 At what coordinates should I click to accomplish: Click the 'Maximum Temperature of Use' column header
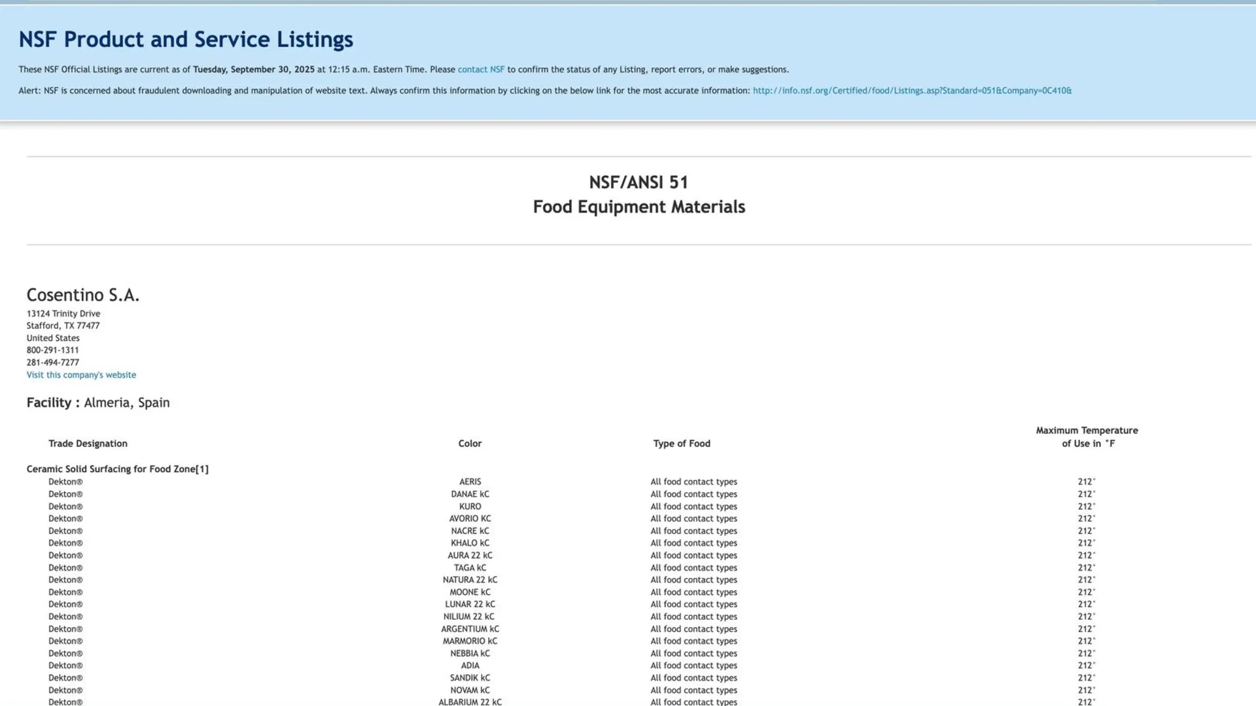click(x=1087, y=437)
